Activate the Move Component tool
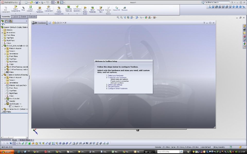Viewport: 247px width, 154px height. [49, 9]
